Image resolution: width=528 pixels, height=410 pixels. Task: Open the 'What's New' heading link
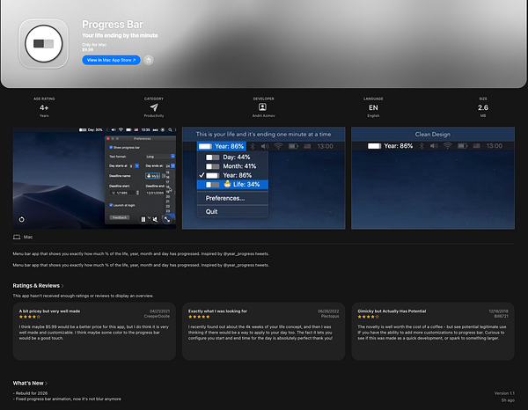[x=28, y=384]
